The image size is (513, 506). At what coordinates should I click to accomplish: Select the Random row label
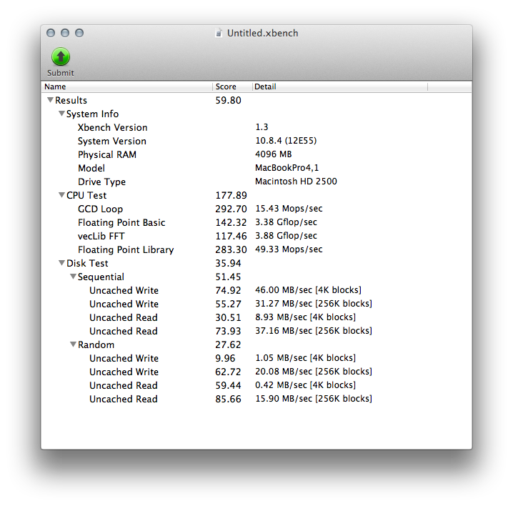[x=96, y=344]
